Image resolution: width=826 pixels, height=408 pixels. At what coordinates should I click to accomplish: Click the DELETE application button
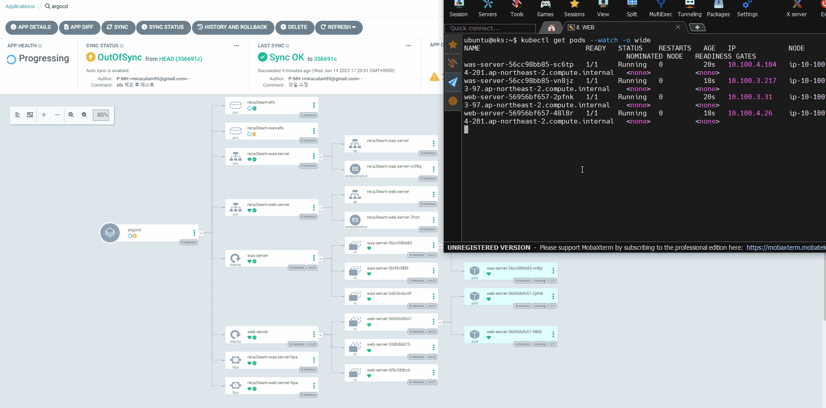(x=294, y=27)
